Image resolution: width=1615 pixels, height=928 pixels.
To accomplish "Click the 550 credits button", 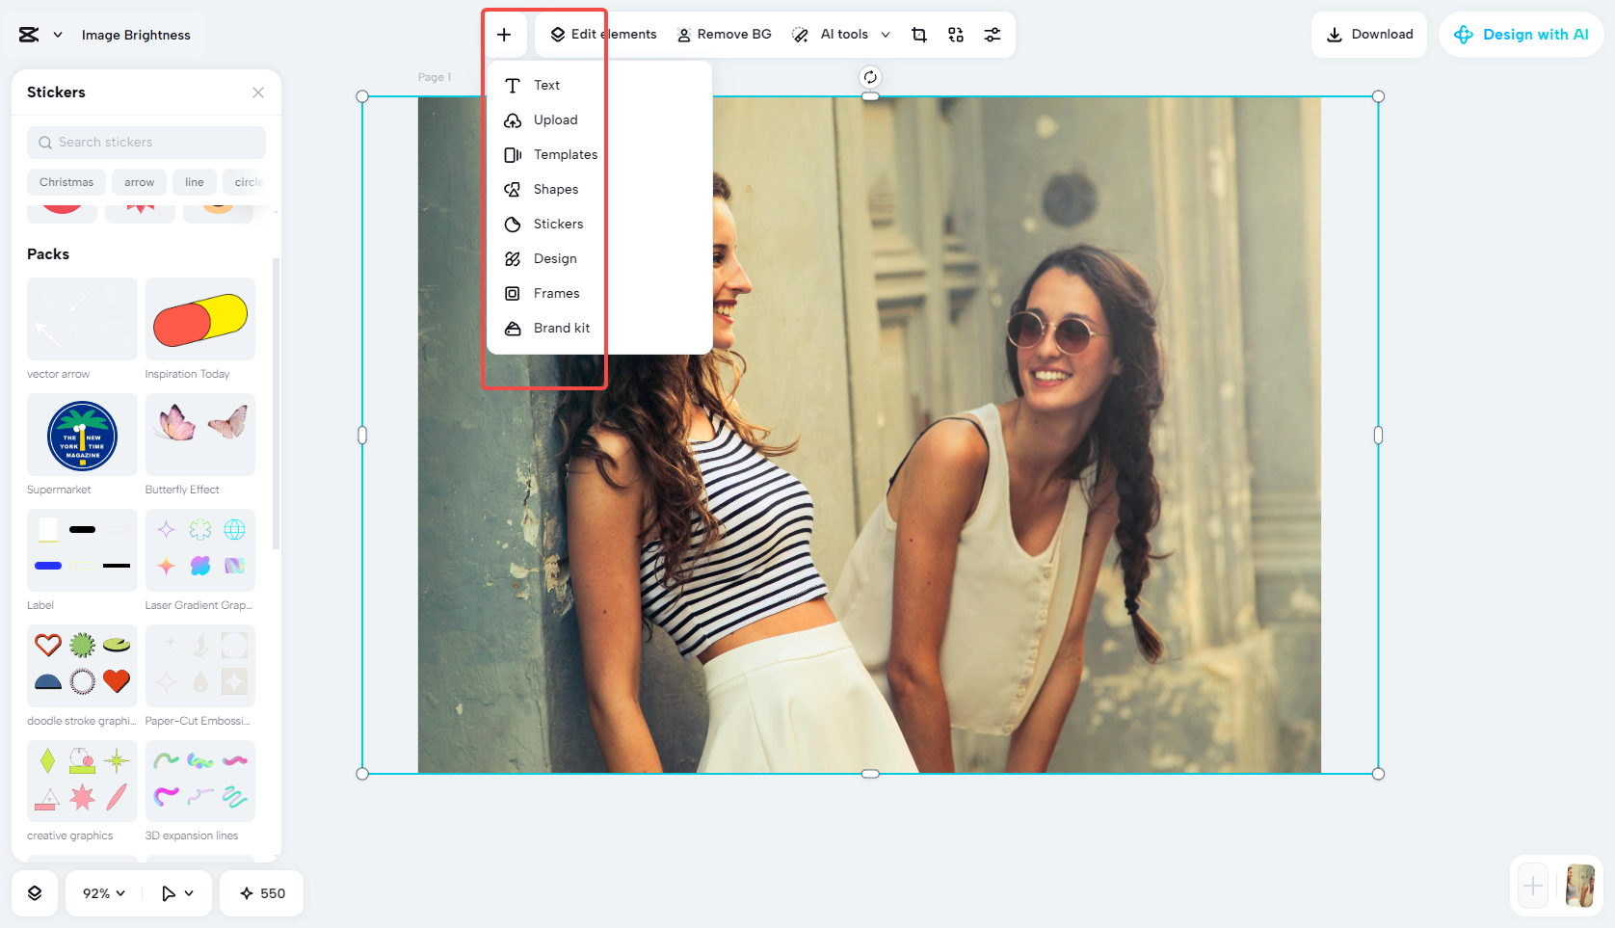I will 261,893.
